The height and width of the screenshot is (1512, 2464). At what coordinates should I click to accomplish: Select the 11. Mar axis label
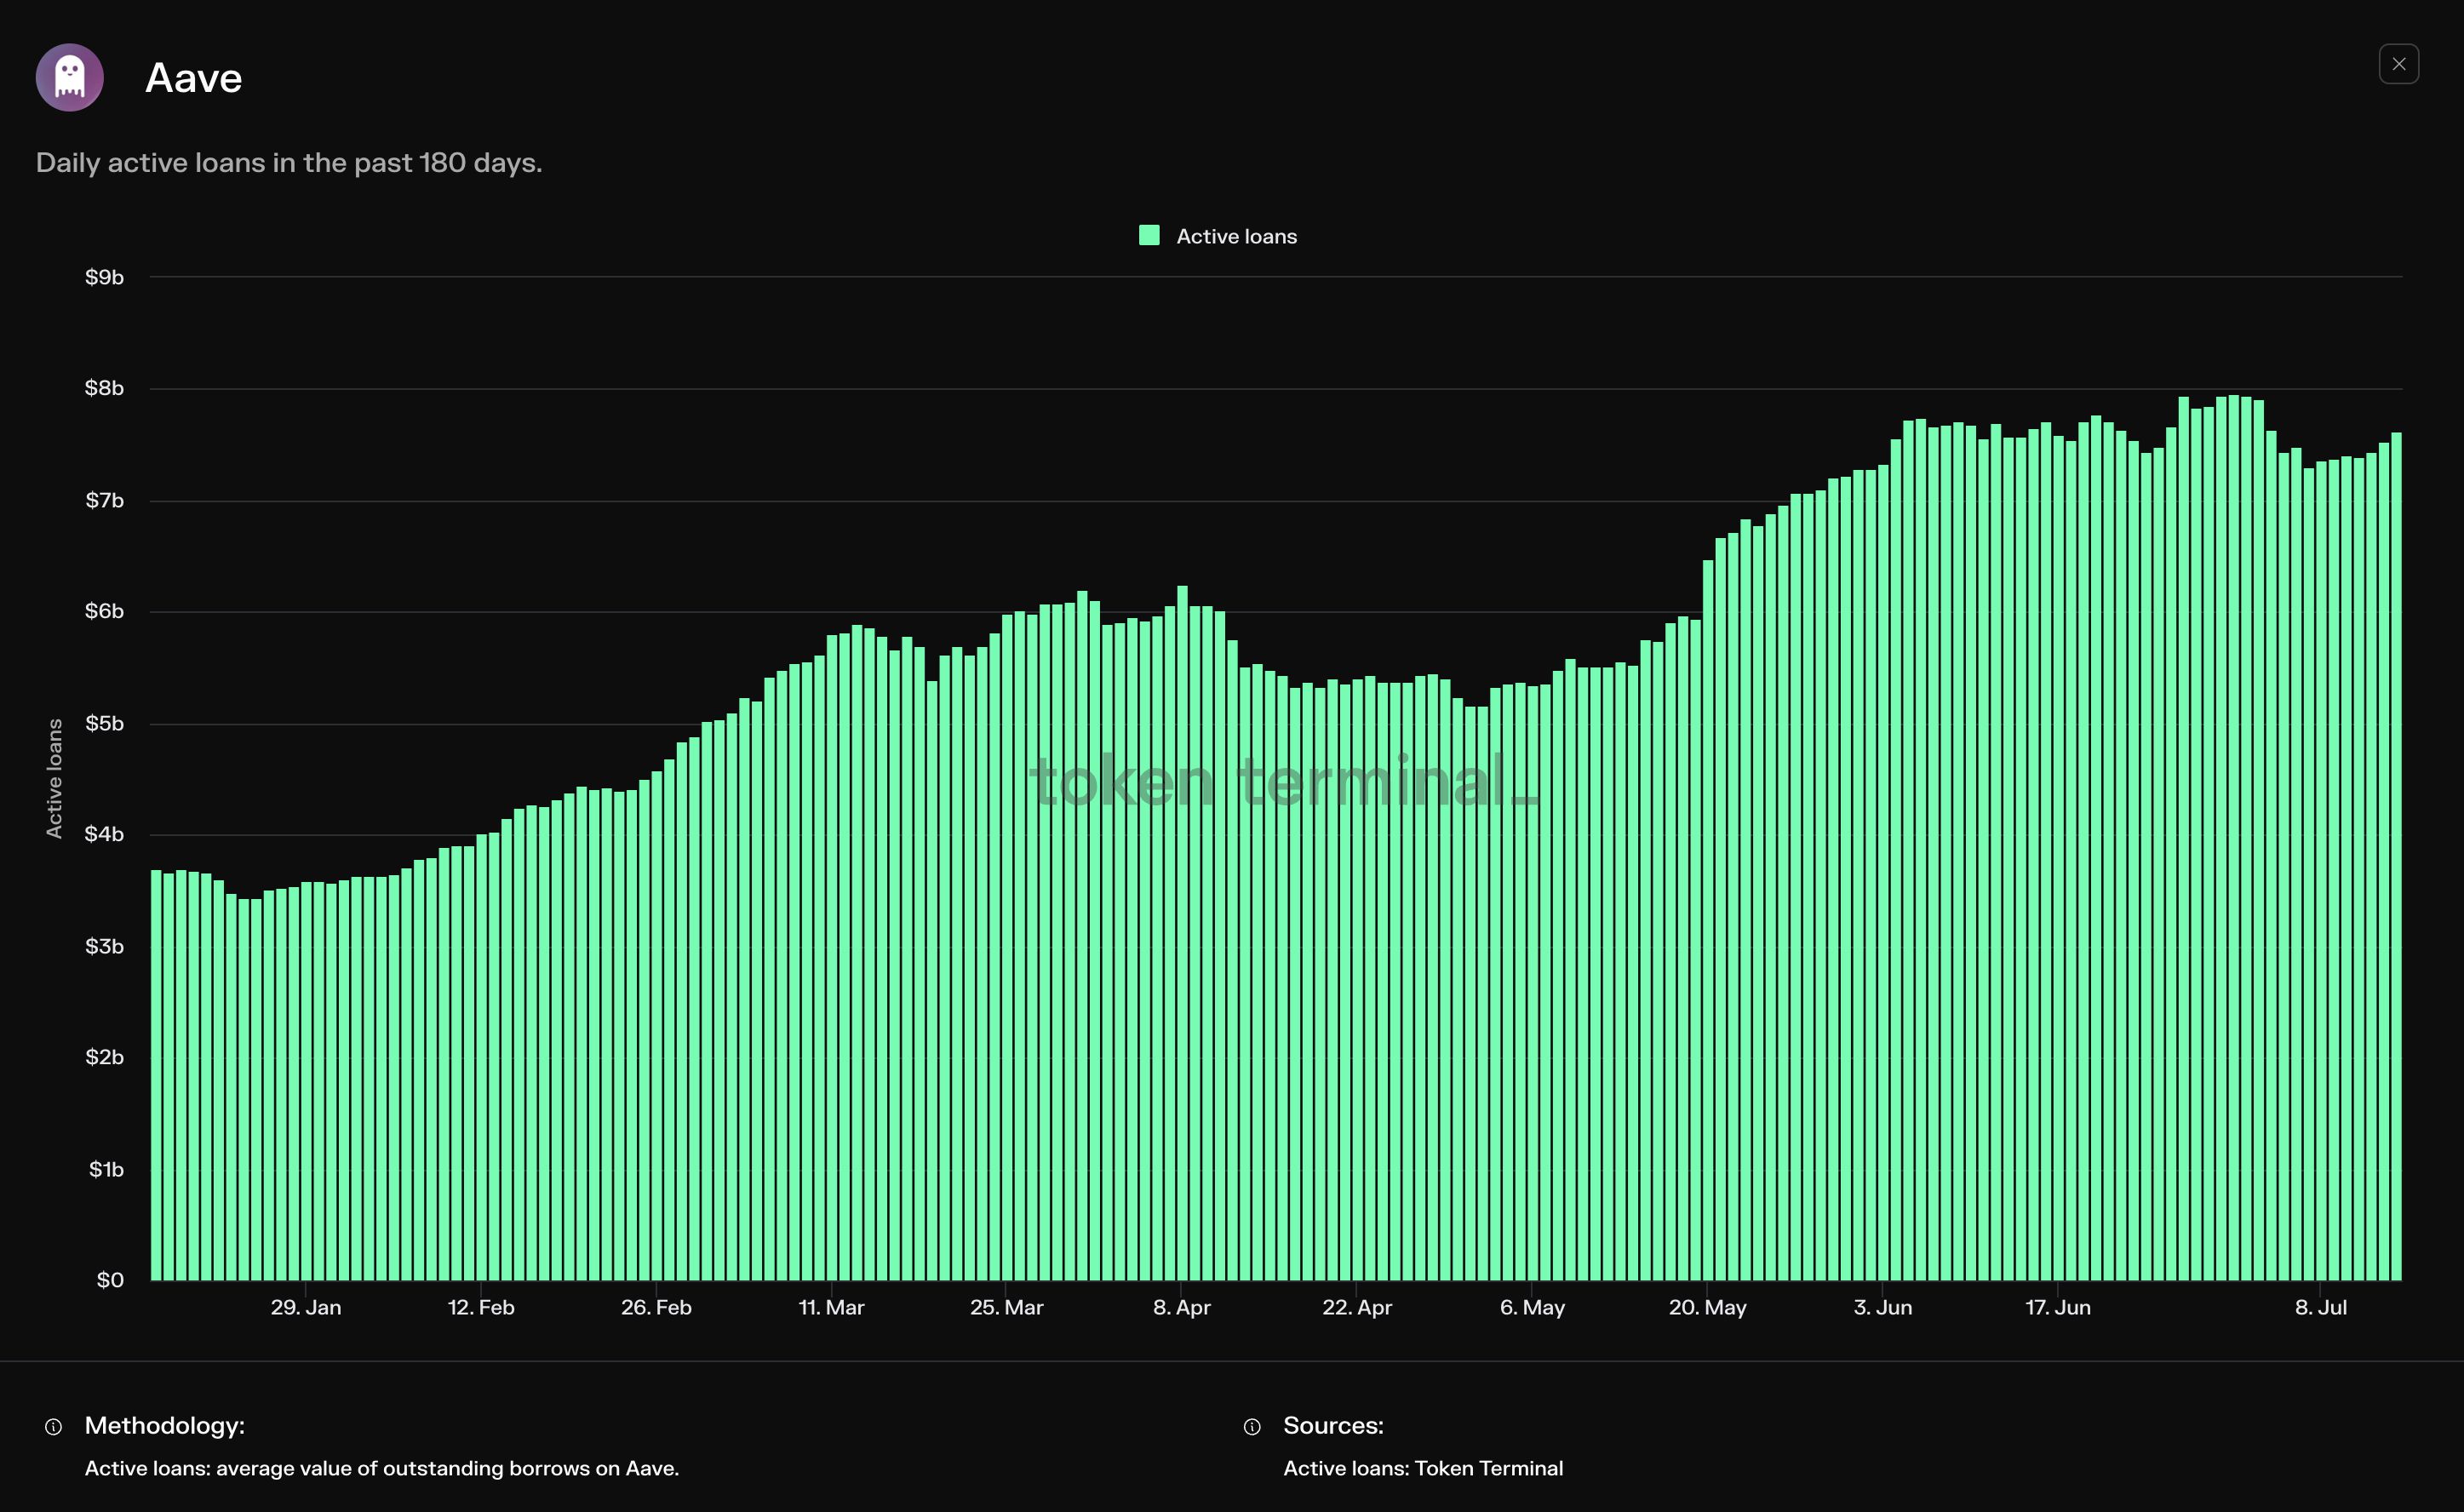point(831,1307)
